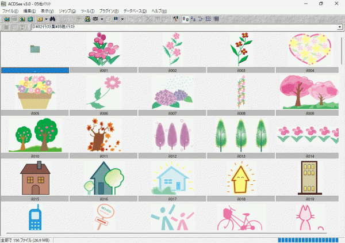Open the ファイル(F) menu
The image size is (345, 243).
10,11
